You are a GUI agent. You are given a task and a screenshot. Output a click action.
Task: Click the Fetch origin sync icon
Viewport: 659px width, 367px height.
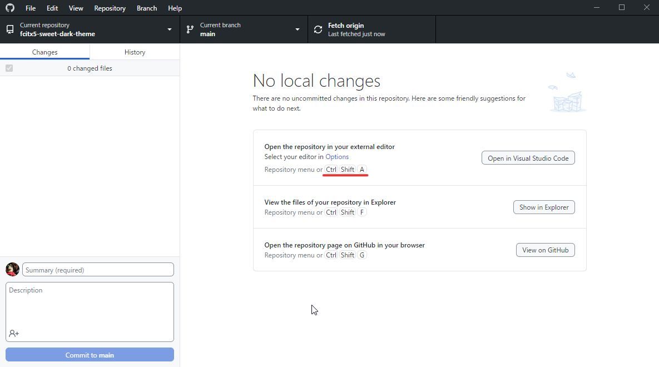click(x=318, y=29)
